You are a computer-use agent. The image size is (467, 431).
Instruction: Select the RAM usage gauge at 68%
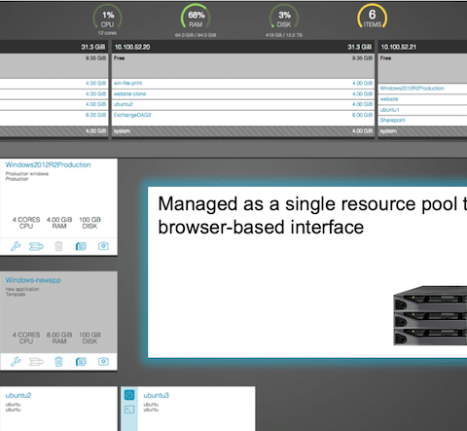196,17
